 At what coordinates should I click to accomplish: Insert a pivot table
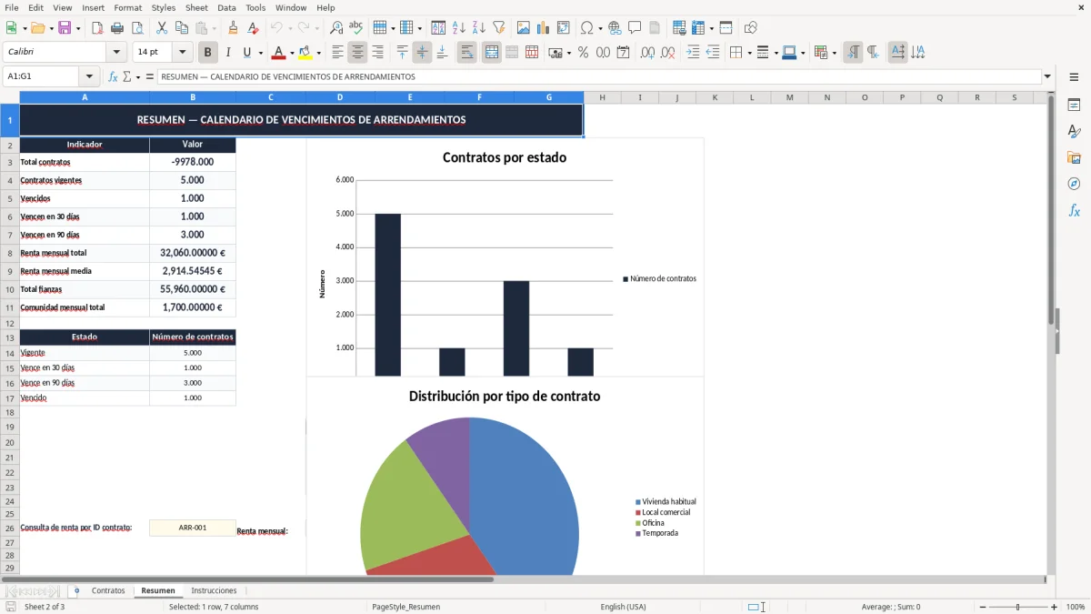click(564, 28)
